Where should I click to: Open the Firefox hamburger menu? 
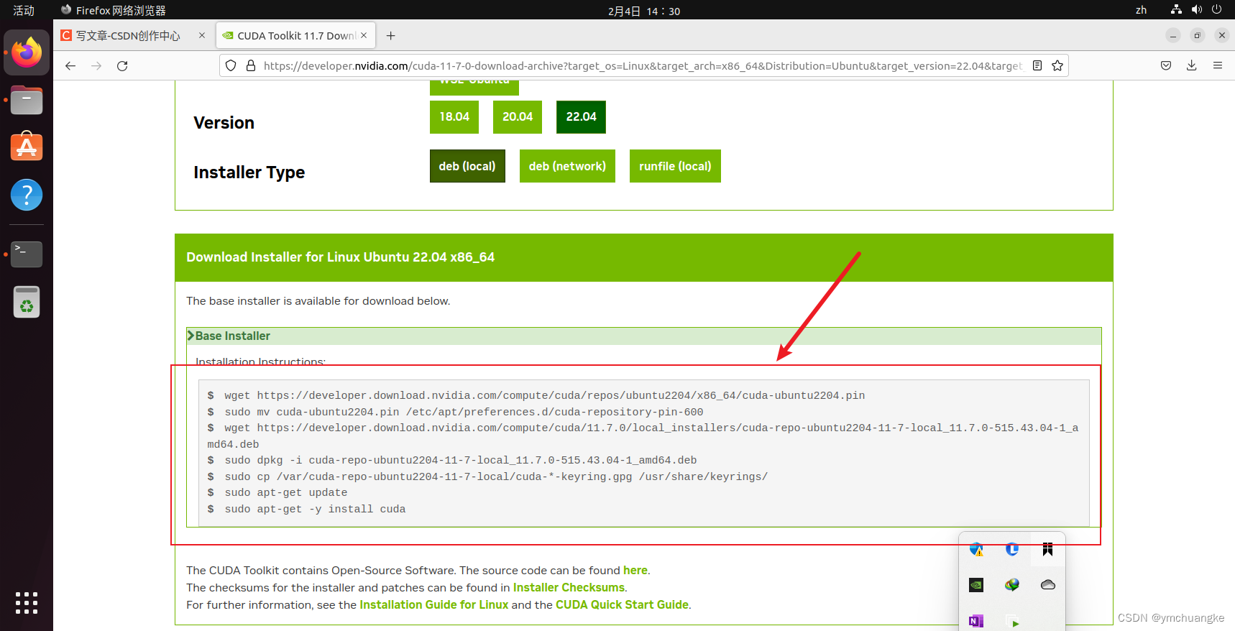(x=1218, y=65)
